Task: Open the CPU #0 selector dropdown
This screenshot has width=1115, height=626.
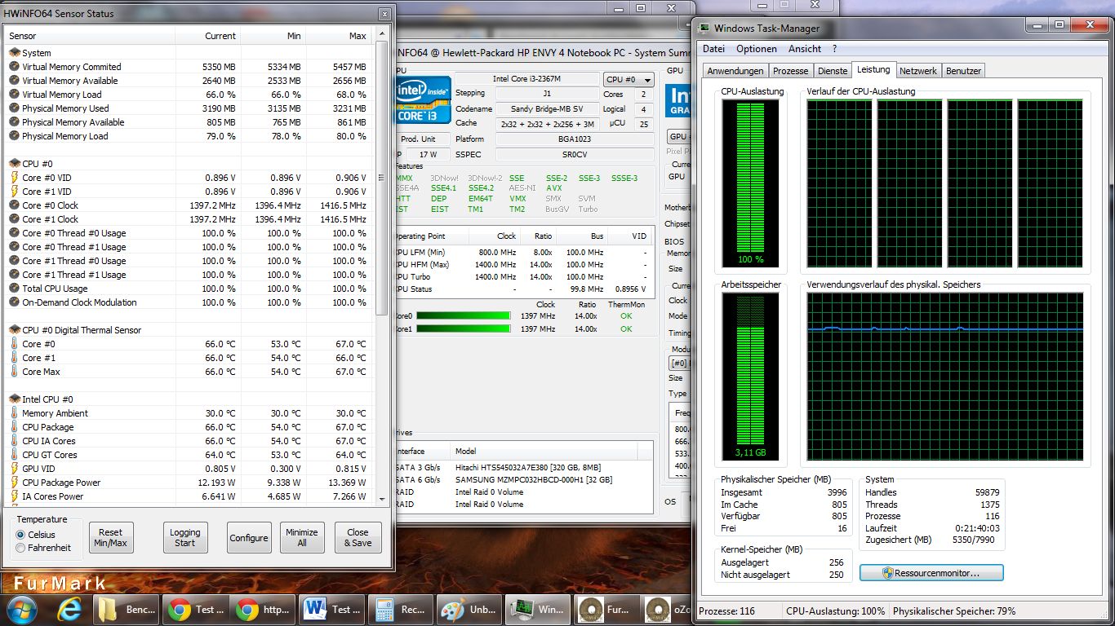Action: (x=629, y=80)
